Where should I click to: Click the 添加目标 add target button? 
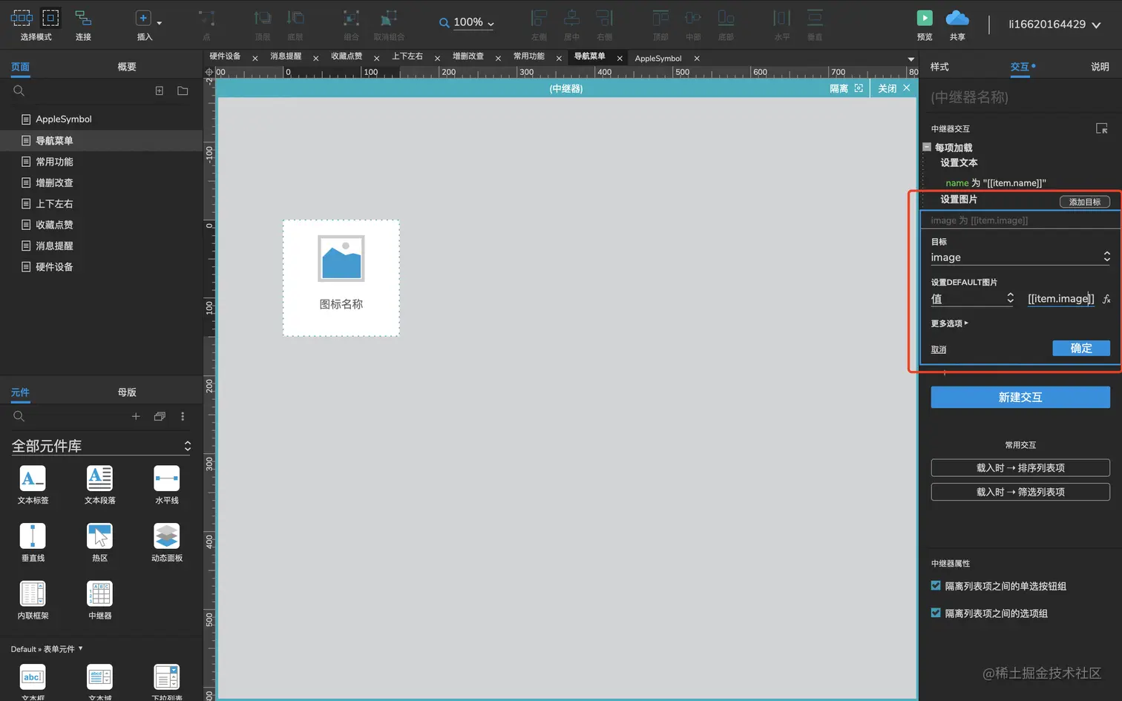[x=1085, y=202]
